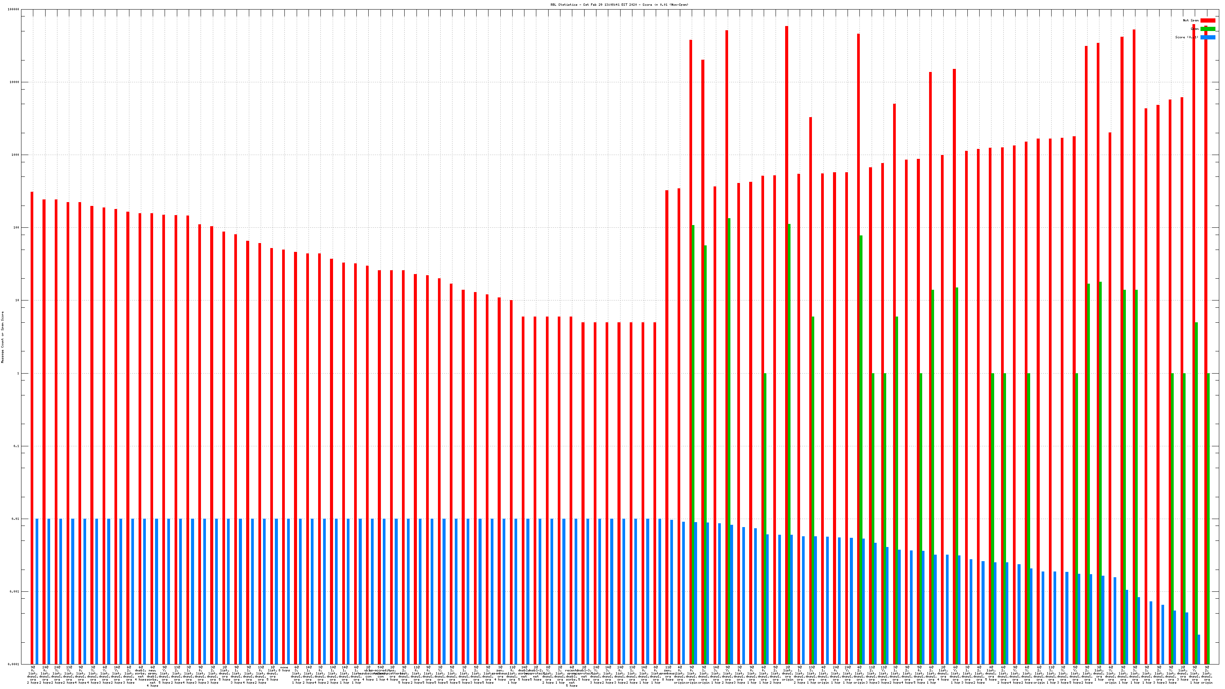
Task: Click the 10000 y-axis tick label
Action: point(14,82)
